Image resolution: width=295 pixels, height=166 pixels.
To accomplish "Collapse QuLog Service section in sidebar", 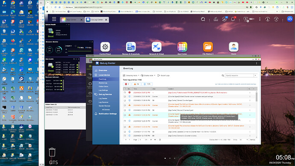I will [105, 94].
